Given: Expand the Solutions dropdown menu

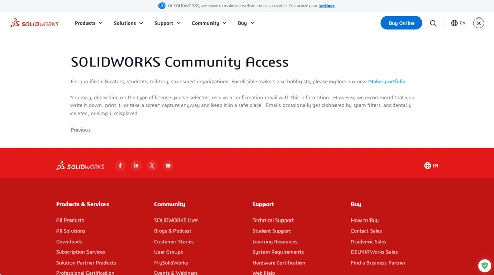Looking at the screenshot, I should tap(129, 23).
